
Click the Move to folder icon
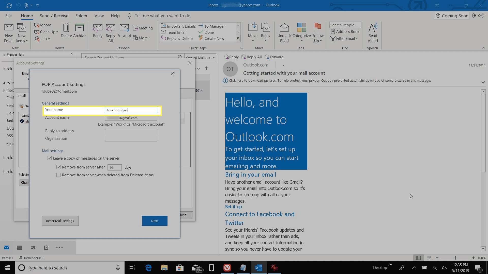click(253, 28)
